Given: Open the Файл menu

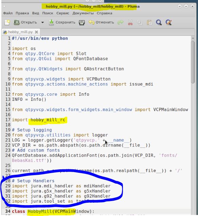Looking at the screenshot, I should (8, 13).
